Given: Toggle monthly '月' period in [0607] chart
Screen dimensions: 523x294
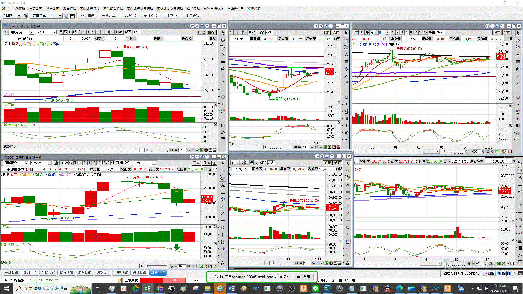Looking at the screenshot, I should pos(61,32).
